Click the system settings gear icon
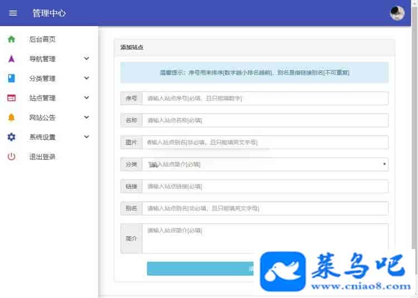 tap(11, 137)
